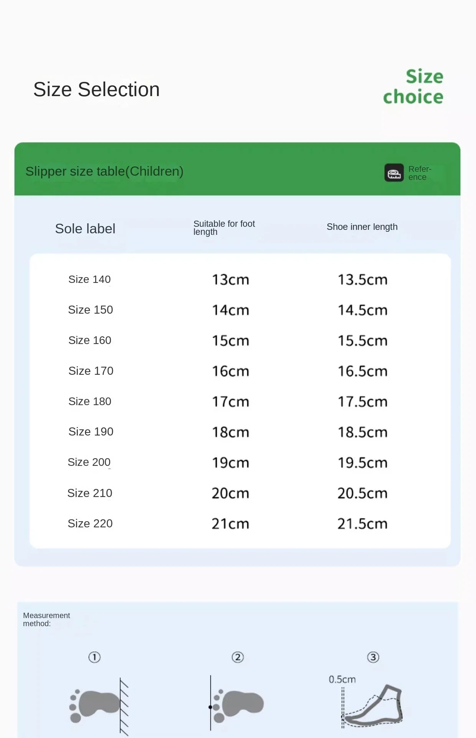Click the 18.5cm inner length value
This screenshot has width=476, height=738.
pos(362,432)
